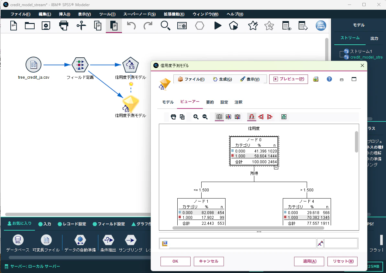Open the ツール(T) main menu
The image size is (386, 273).
pyautogui.click(x=107, y=14)
